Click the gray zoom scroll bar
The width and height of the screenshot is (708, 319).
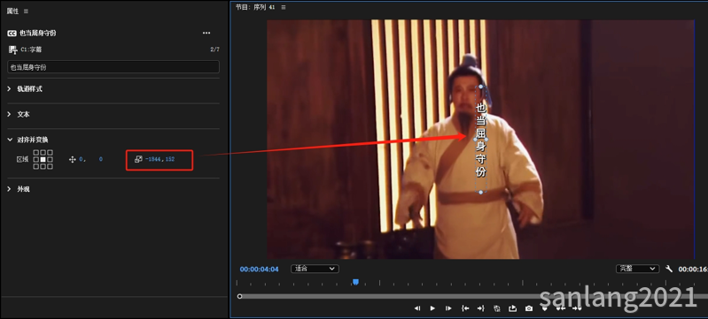pyautogui.click(x=474, y=297)
